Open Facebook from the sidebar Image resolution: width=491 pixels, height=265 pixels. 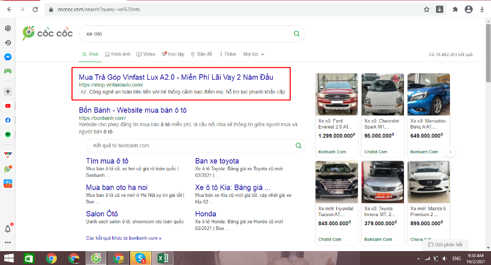coord(8,120)
